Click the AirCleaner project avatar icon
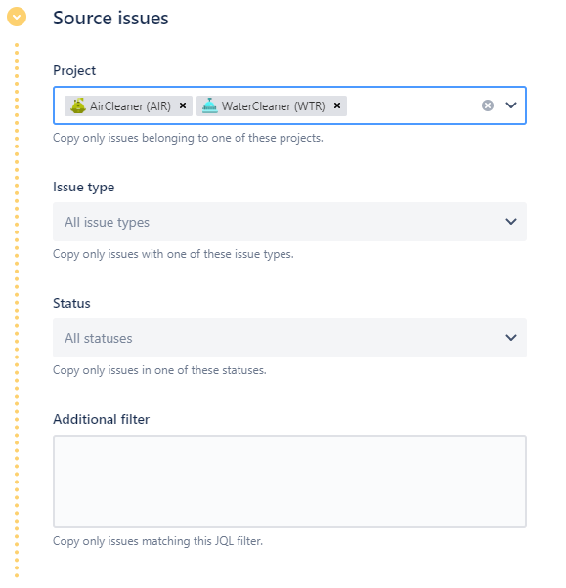This screenshot has width=566, height=588. tap(78, 105)
